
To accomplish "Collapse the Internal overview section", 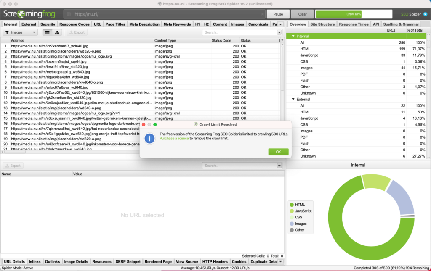I will coord(293,37).
